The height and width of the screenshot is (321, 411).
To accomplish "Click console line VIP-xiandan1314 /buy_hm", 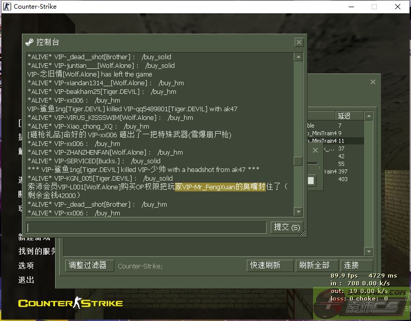I will point(106,83).
